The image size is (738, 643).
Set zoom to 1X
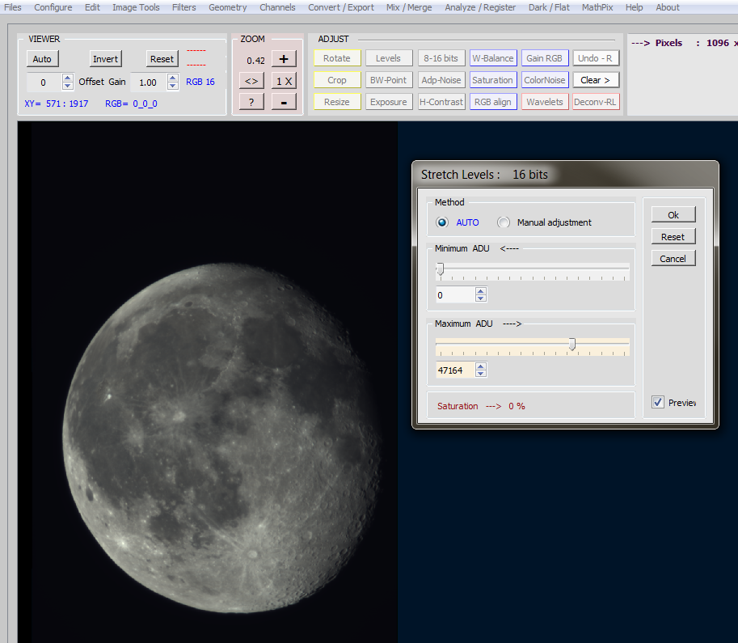pos(283,81)
